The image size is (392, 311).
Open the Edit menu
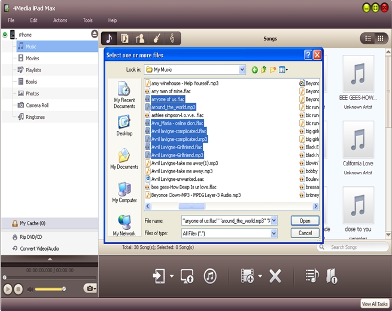pyautogui.click(x=34, y=20)
